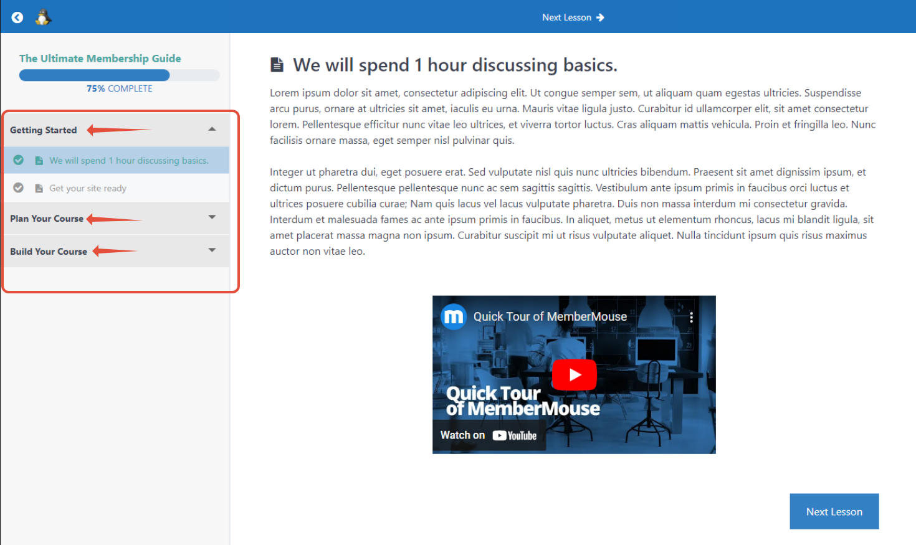Open lesson We will spend 1 hour discussing basics
916x545 pixels.
coord(129,161)
